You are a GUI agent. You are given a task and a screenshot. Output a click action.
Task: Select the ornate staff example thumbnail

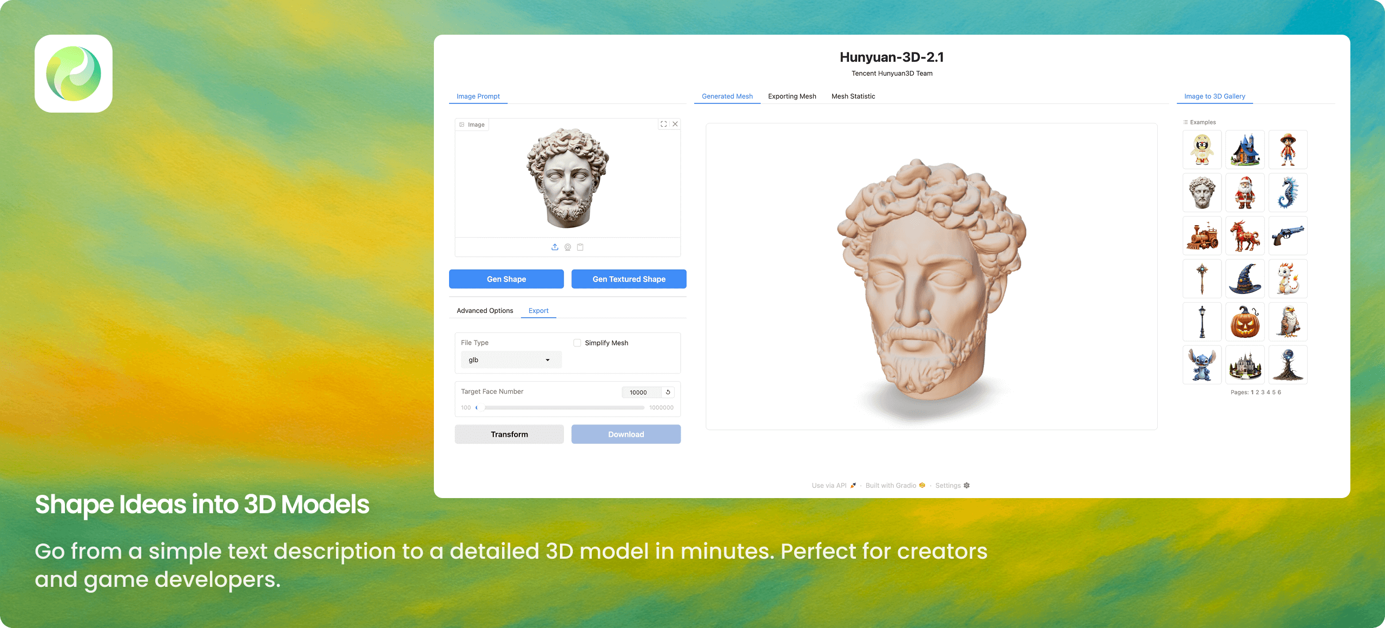pos(1202,279)
